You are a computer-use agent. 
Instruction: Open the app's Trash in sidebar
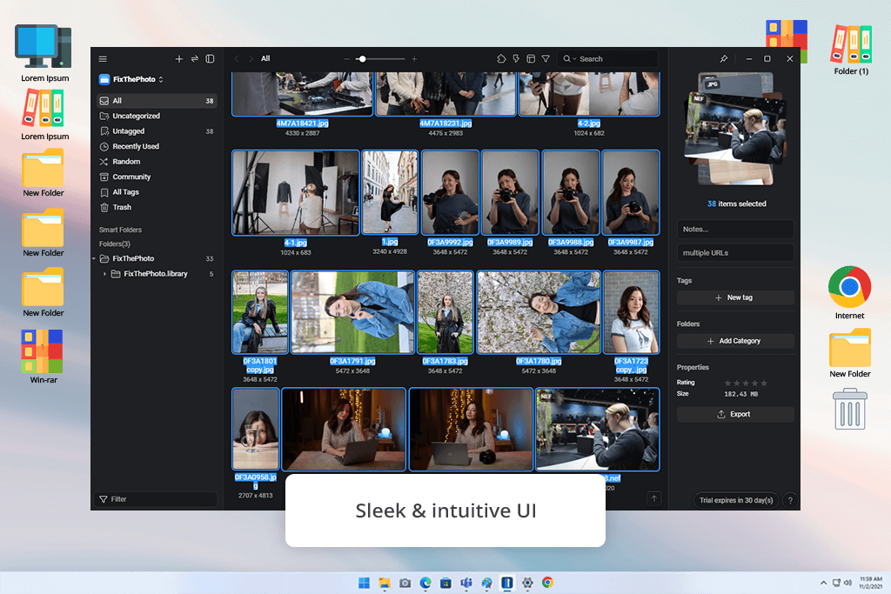(x=157, y=207)
